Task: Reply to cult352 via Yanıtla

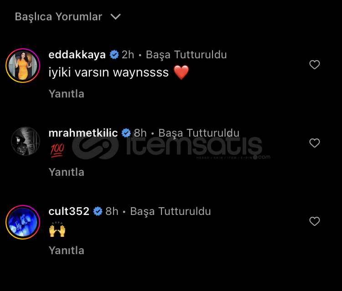Action: (x=66, y=250)
